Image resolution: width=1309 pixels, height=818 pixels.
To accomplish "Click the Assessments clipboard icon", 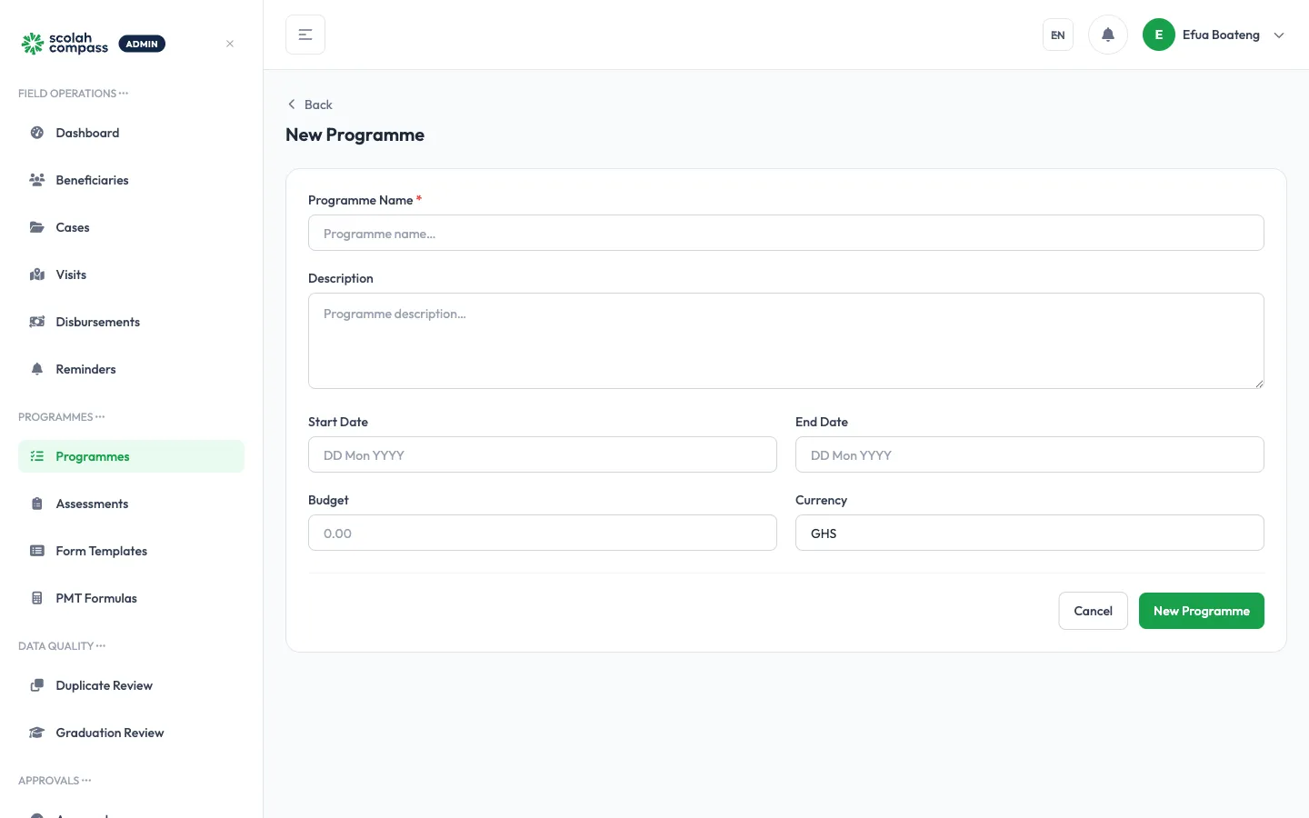I will [37, 504].
